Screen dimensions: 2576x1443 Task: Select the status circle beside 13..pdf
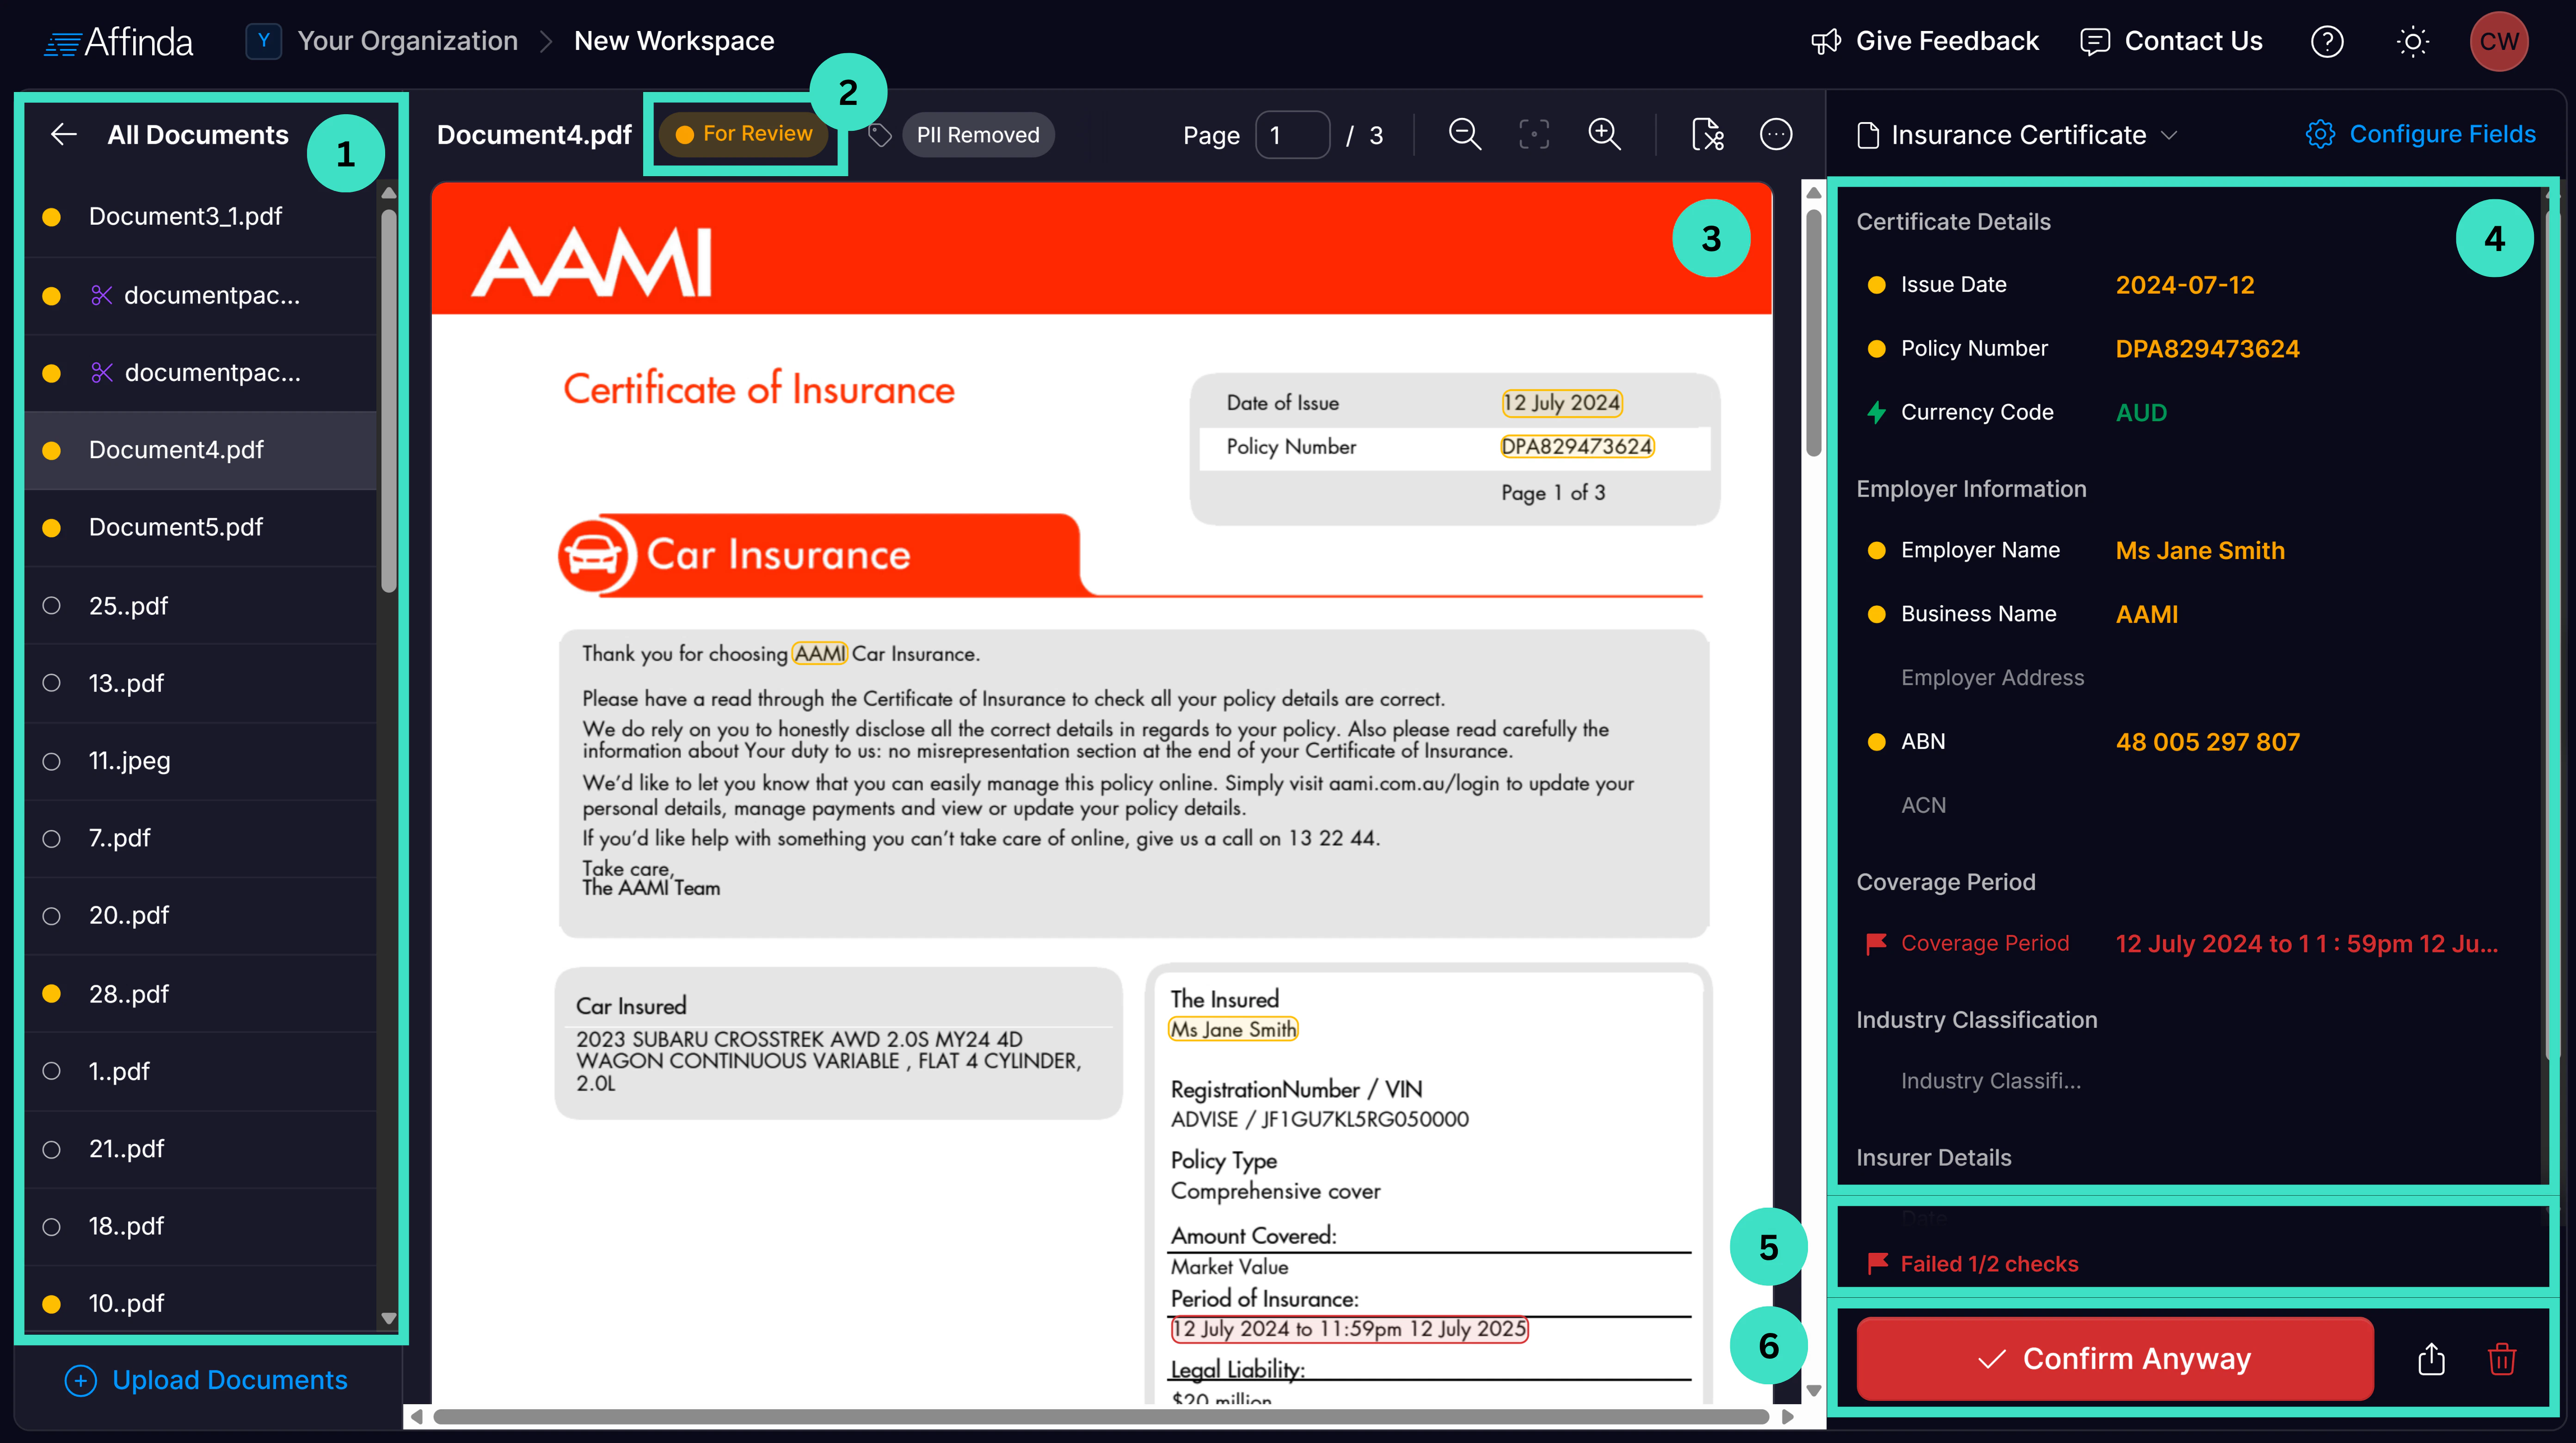[x=52, y=683]
